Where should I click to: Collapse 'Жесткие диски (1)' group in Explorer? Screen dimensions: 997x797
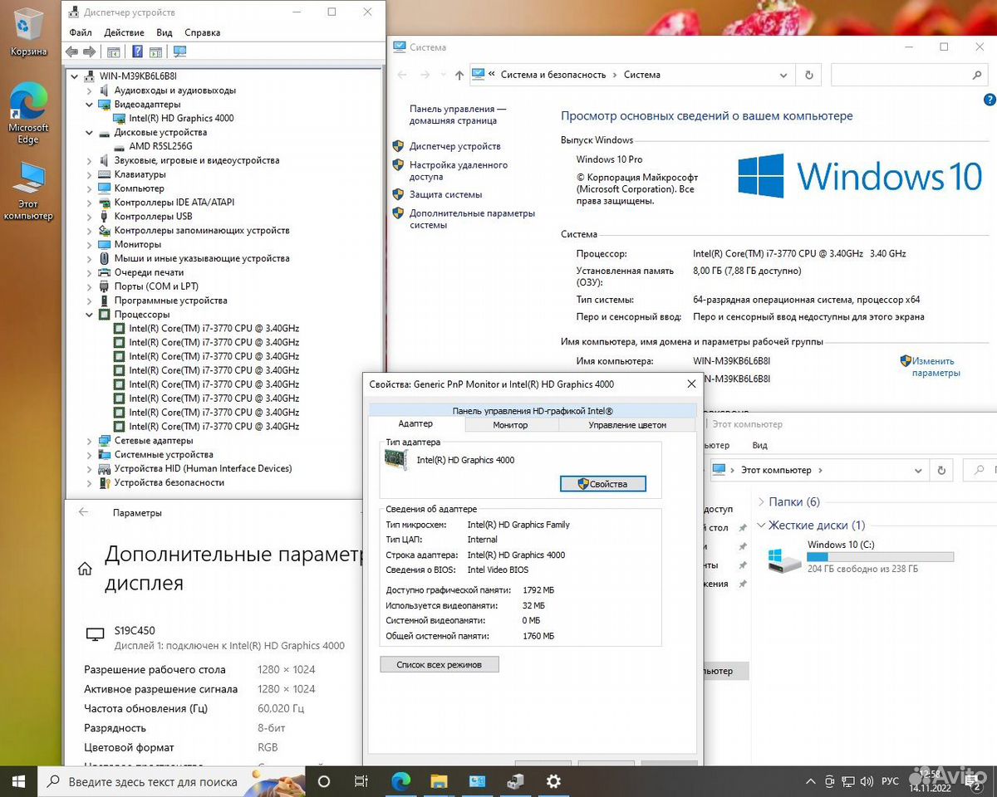pos(761,526)
